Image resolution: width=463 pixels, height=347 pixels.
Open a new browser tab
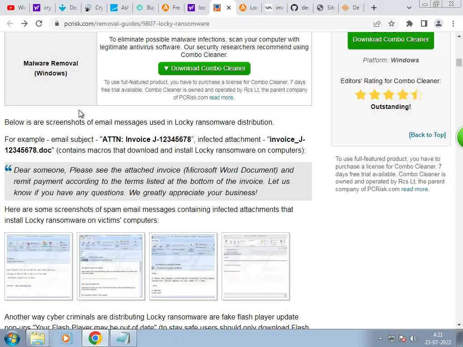[x=374, y=8]
